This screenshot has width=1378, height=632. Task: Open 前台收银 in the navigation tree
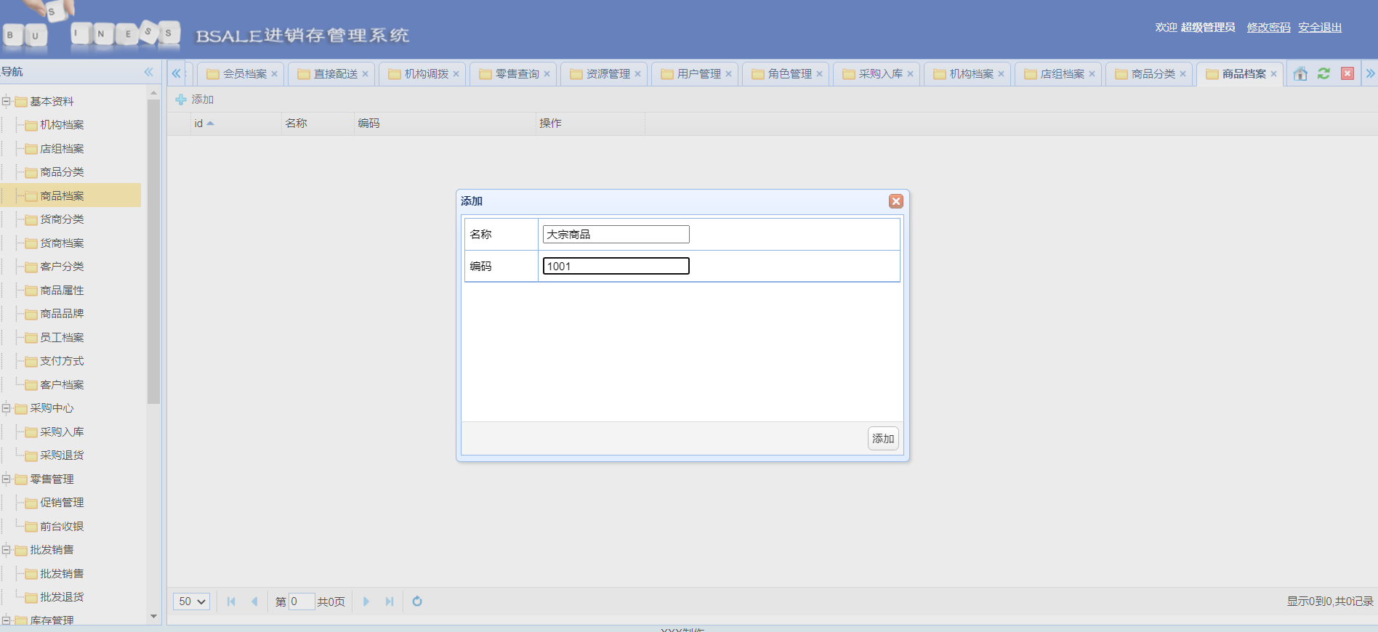pyautogui.click(x=62, y=527)
